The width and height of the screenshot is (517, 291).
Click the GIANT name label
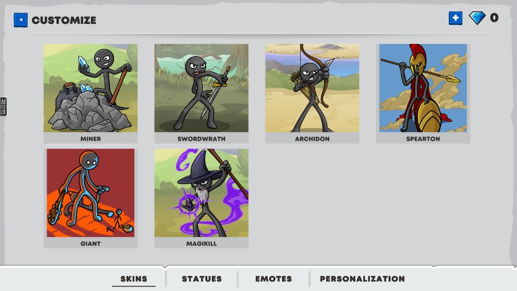pyautogui.click(x=90, y=243)
